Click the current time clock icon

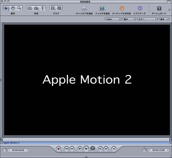point(4,150)
